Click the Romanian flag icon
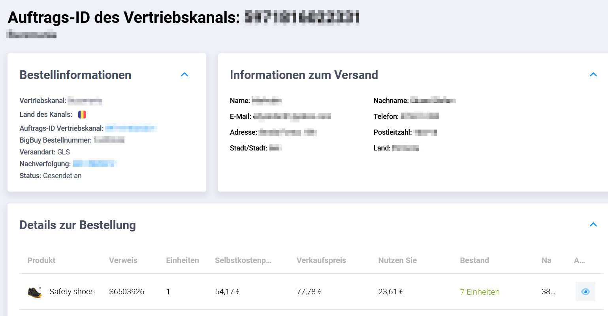 [x=82, y=115]
